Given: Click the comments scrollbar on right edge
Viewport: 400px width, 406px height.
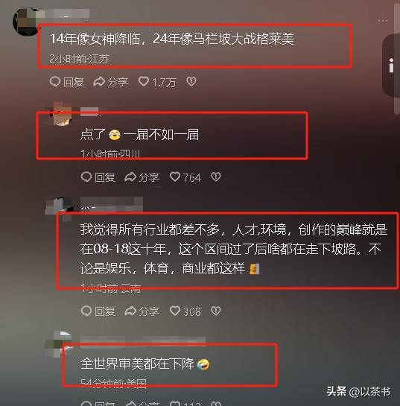Looking at the screenshot, I should (x=398, y=58).
